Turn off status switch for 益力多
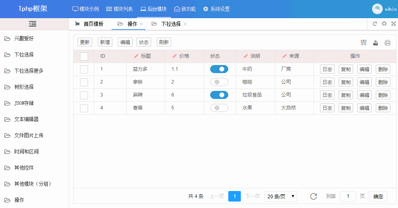 click(219, 69)
